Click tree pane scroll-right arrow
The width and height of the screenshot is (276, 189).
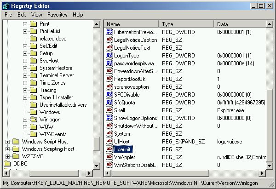point(89,173)
